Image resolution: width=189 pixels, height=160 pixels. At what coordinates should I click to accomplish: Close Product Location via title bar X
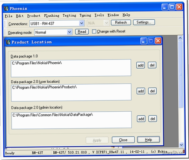pos(158,41)
